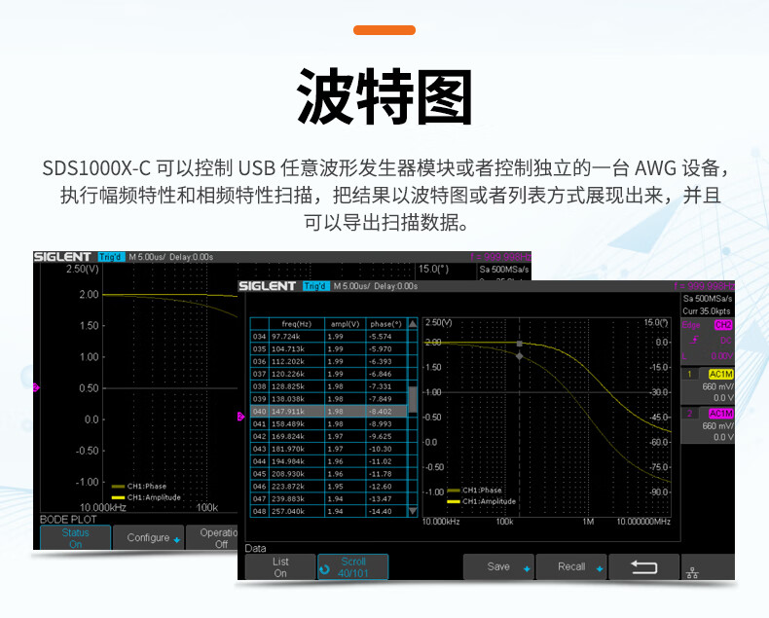Screen dimensions: 769x618
Task: Click the SIGLENT logo on front screen
Action: point(267,286)
